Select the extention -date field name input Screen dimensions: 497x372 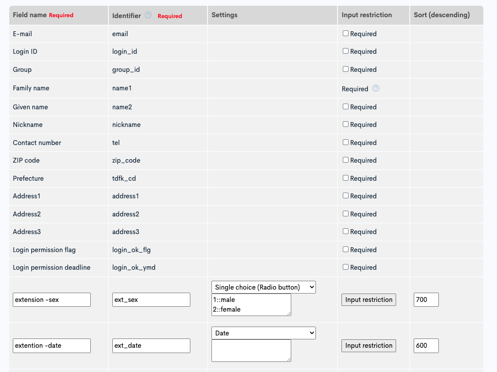(52, 346)
